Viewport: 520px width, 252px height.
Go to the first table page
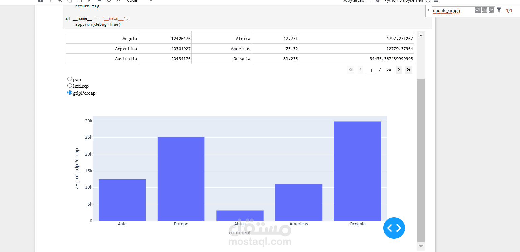click(x=351, y=70)
